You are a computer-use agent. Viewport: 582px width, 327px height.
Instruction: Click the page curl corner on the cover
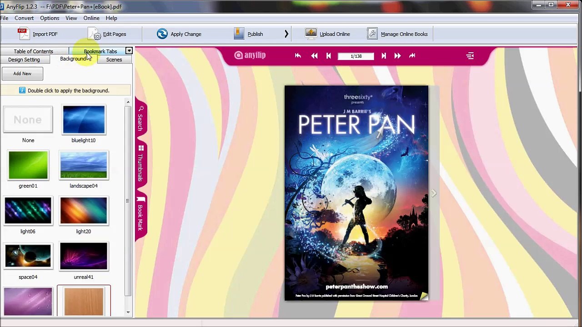click(x=424, y=297)
